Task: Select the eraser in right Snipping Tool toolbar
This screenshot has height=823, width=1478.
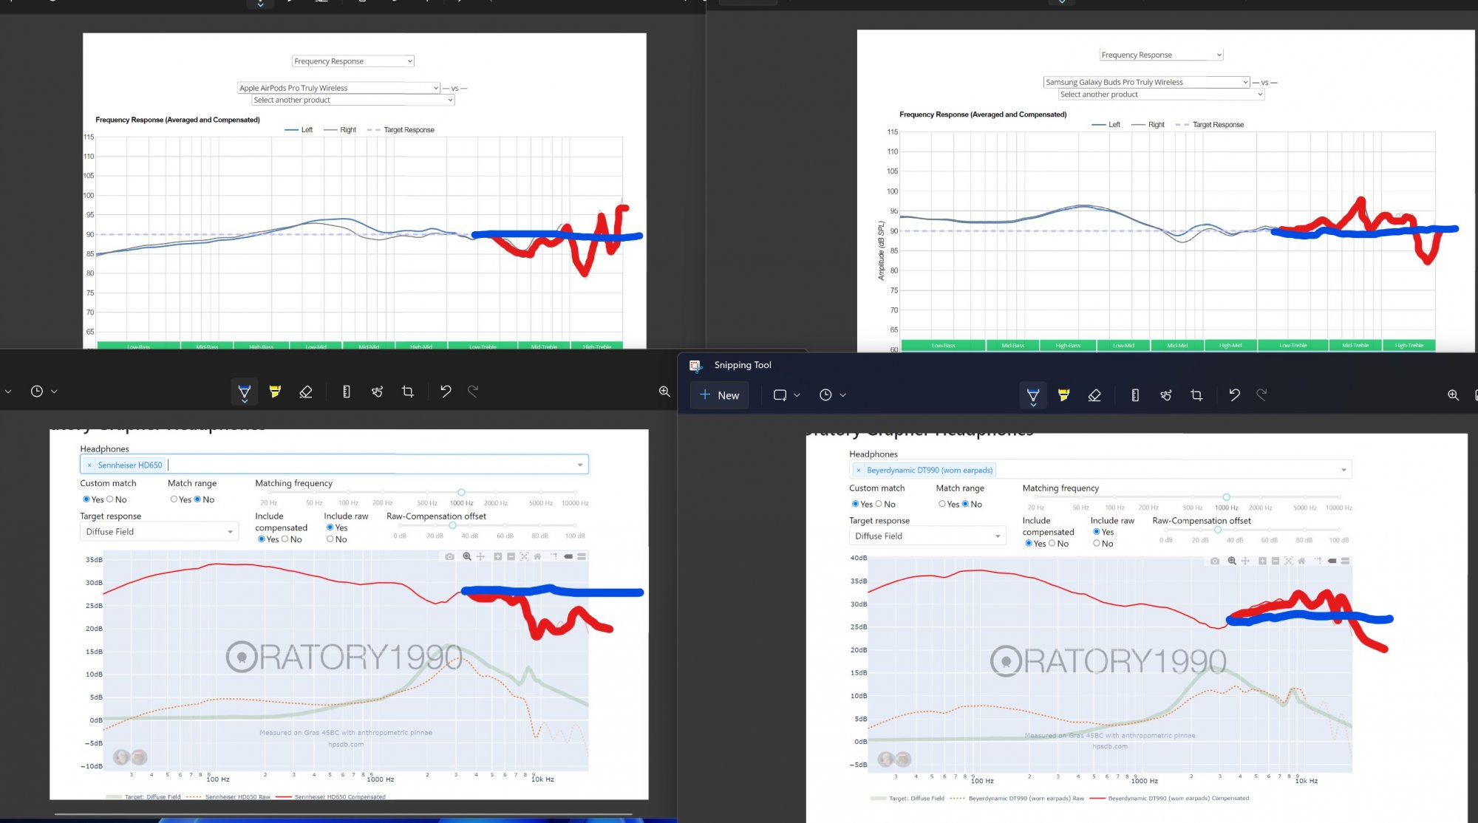Action: tap(1094, 395)
